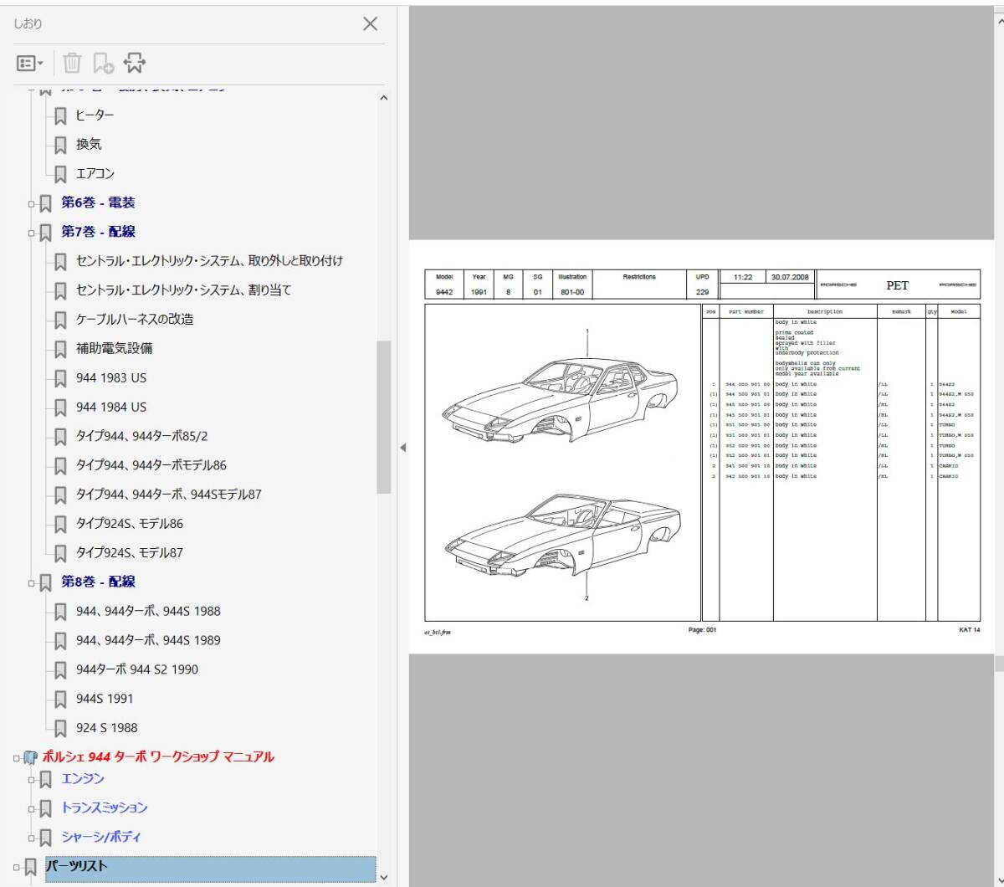This screenshot has width=1004, height=887.
Task: Open タイプ924S、モデル86 bookmark
Action: coord(129,524)
